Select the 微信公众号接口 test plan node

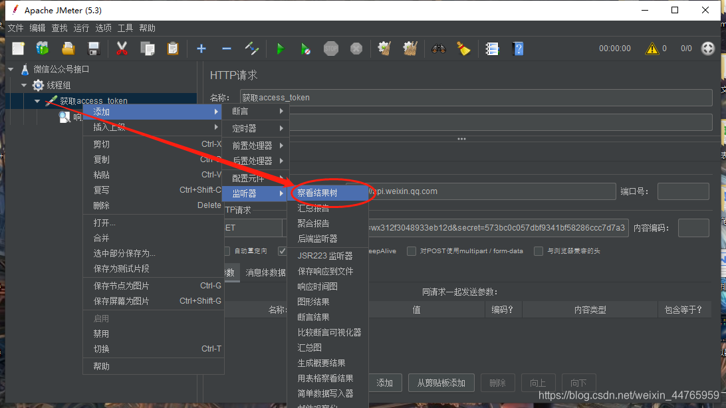tap(61, 69)
